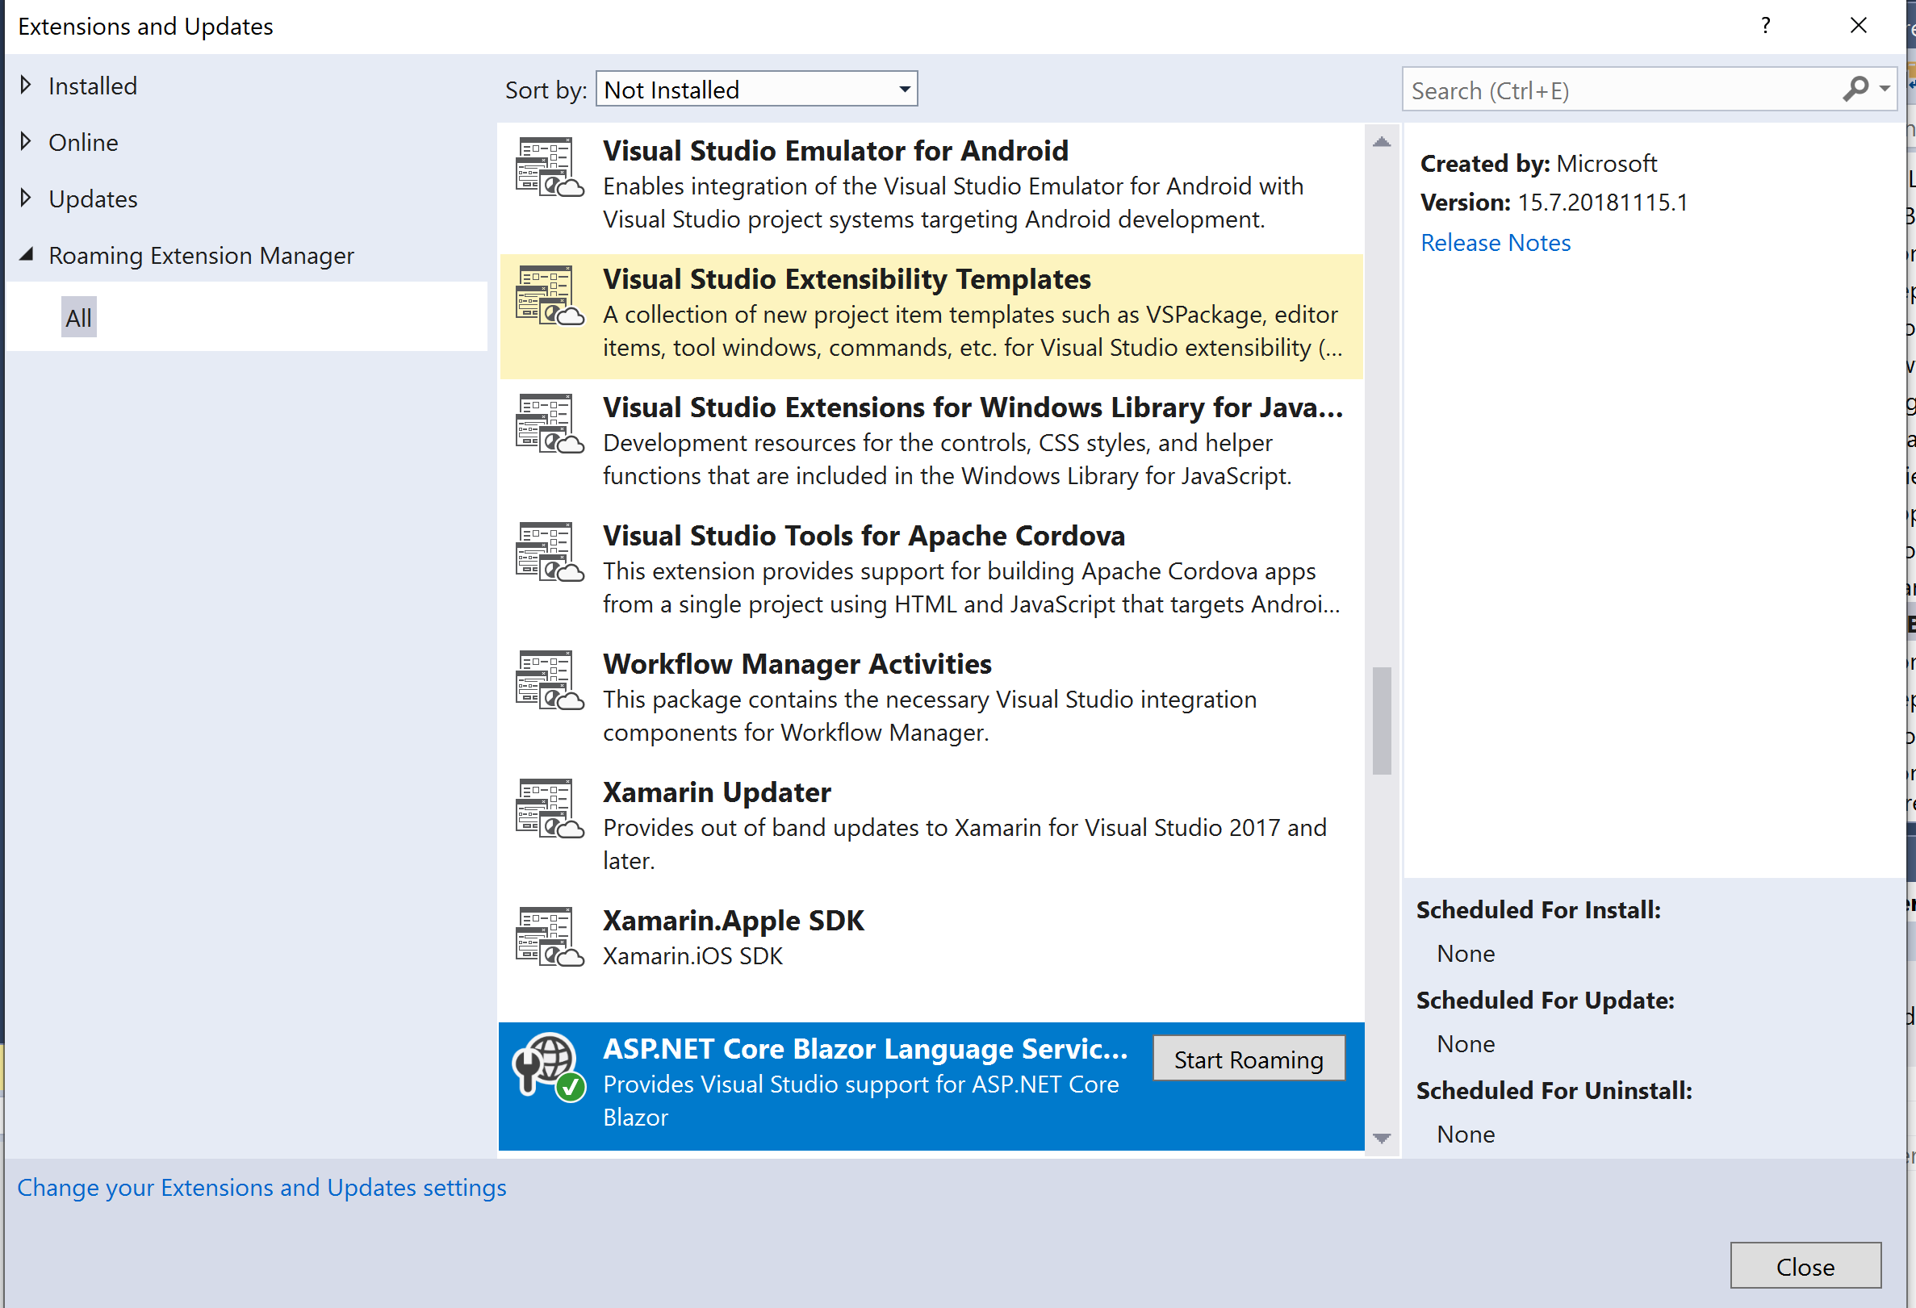The height and width of the screenshot is (1308, 1916).
Task: Expand the Online category arrow
Action: (26, 142)
